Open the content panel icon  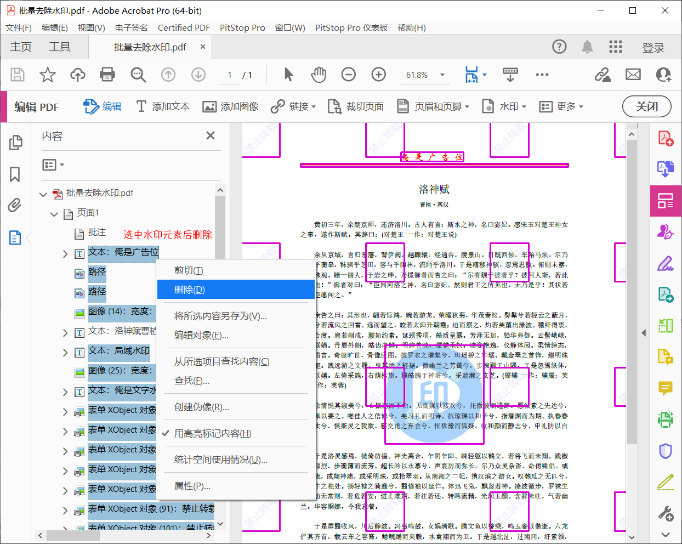(x=15, y=237)
